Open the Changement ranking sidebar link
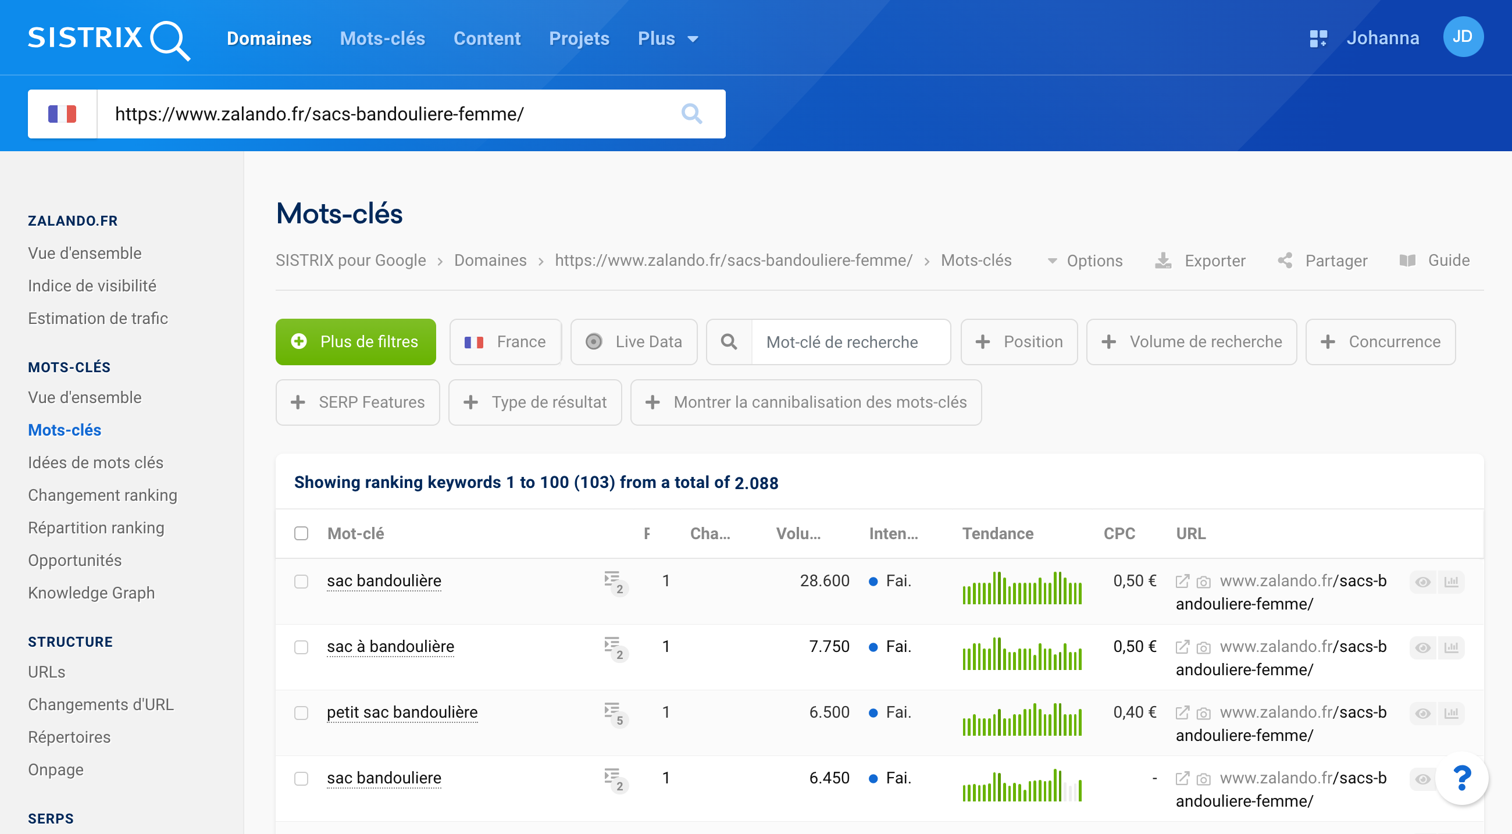Viewport: 1512px width, 834px height. click(x=103, y=496)
